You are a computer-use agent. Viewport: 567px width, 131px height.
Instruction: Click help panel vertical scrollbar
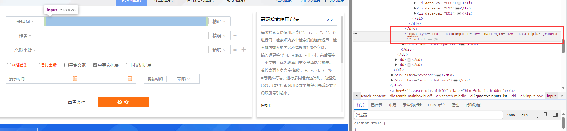click(342, 39)
